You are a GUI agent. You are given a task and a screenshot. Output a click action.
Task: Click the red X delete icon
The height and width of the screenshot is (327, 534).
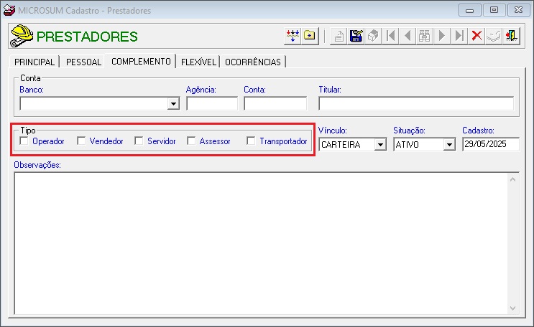[476, 36]
